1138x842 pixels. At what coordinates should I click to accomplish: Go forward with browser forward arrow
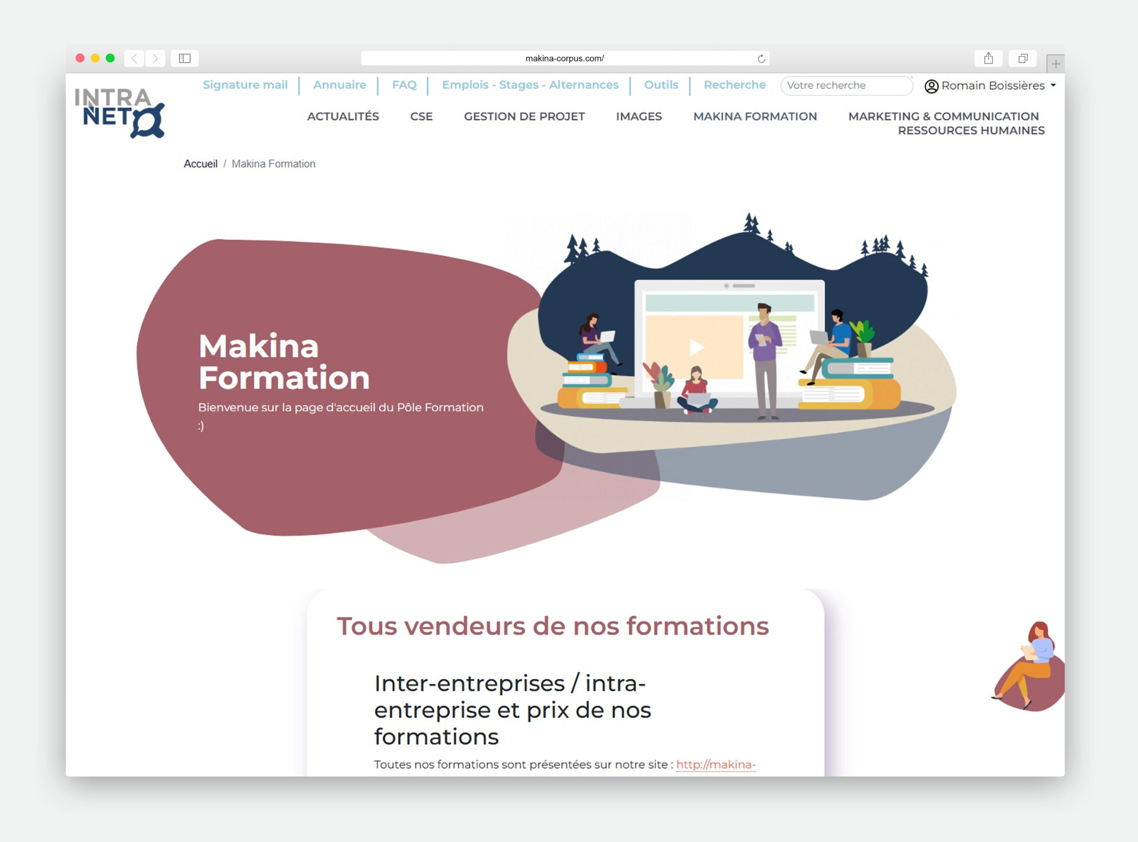(155, 59)
